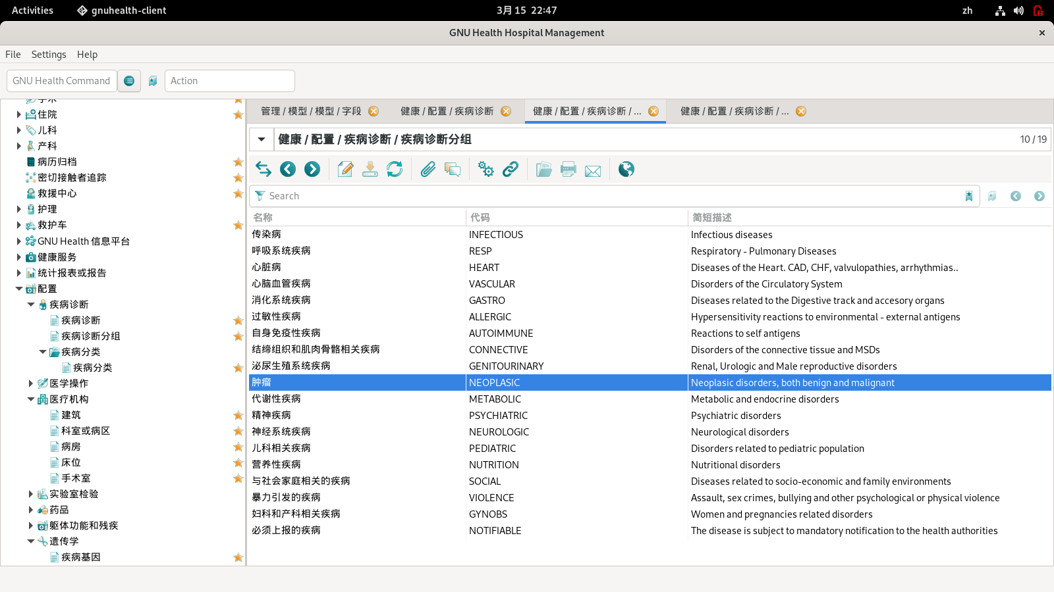Click the print report icon
Image resolution: width=1054 pixels, height=592 pixels.
(x=568, y=170)
